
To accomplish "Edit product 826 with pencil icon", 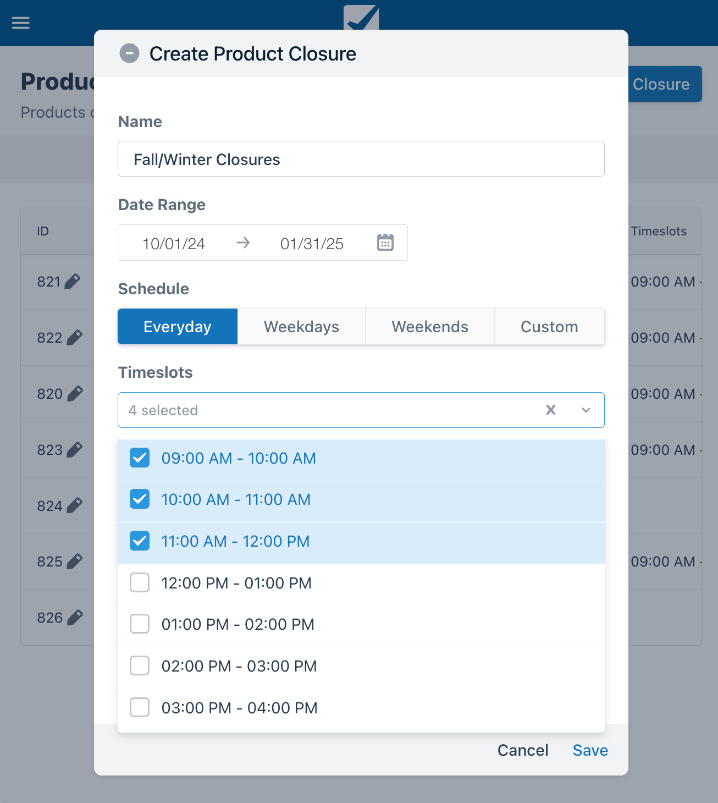I will [x=75, y=618].
